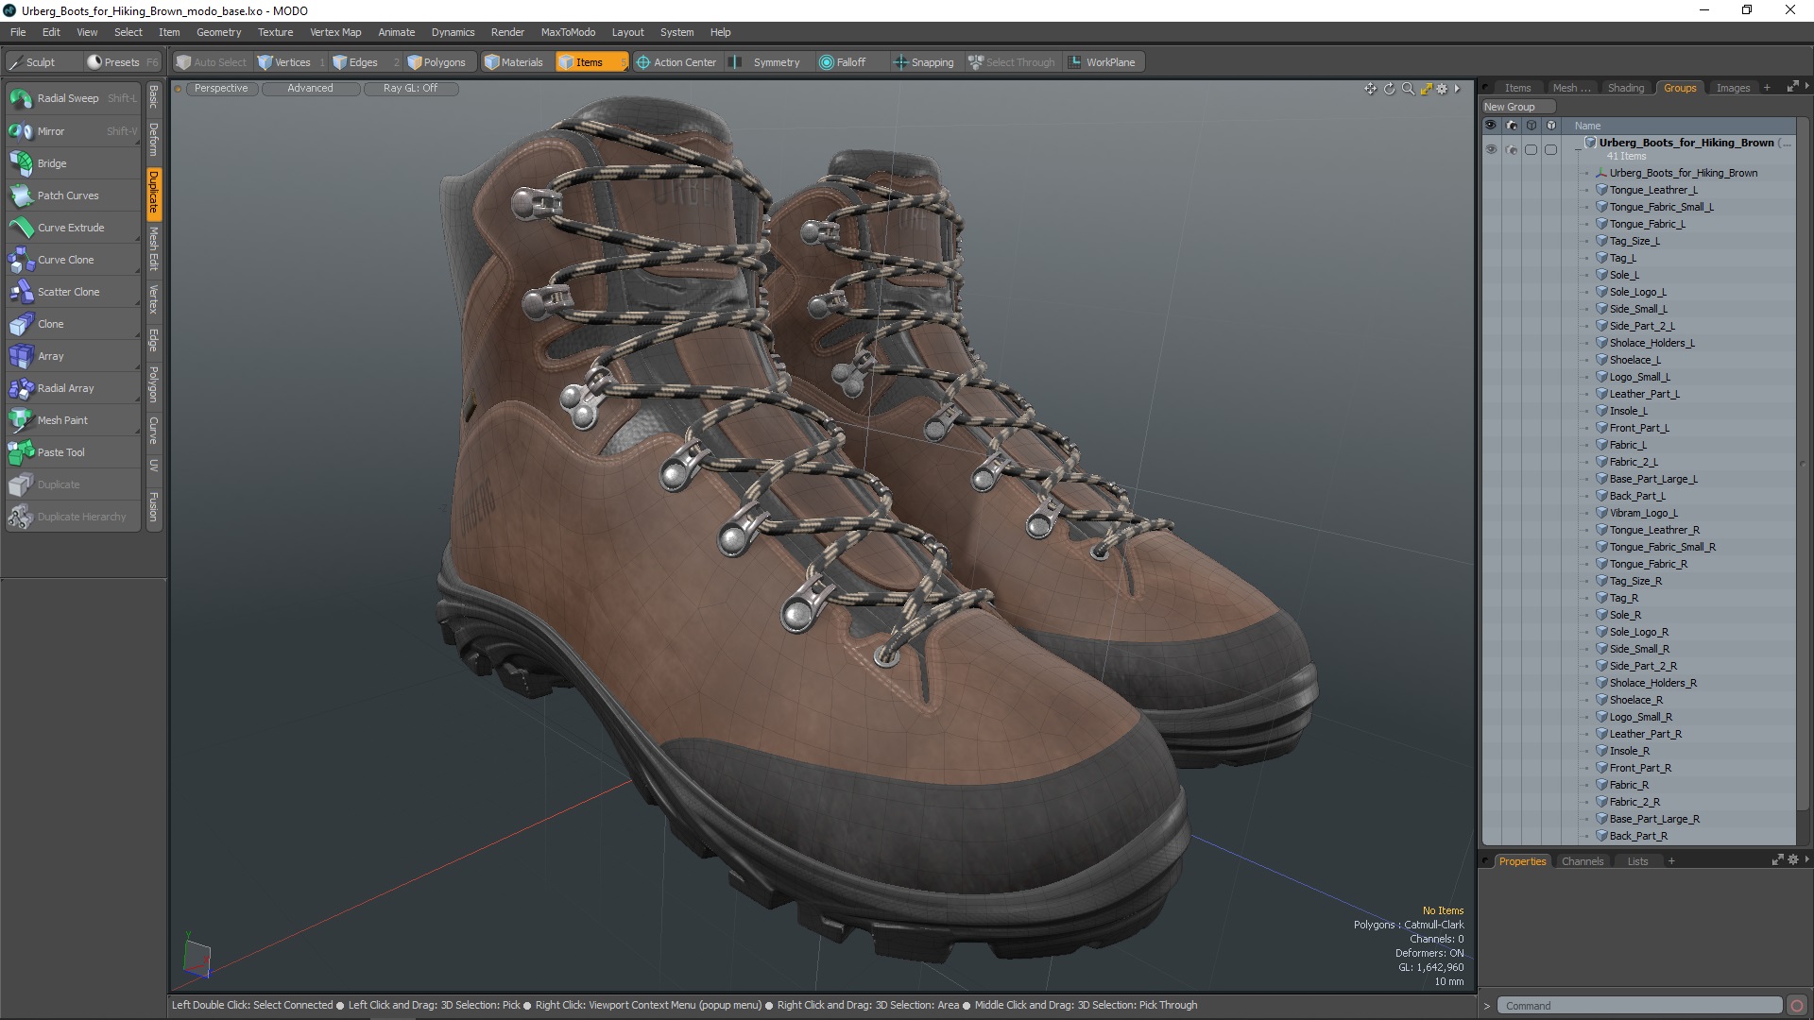Click the Properties panel gear icon
Viewport: 1814px width, 1020px height.
tap(1792, 860)
